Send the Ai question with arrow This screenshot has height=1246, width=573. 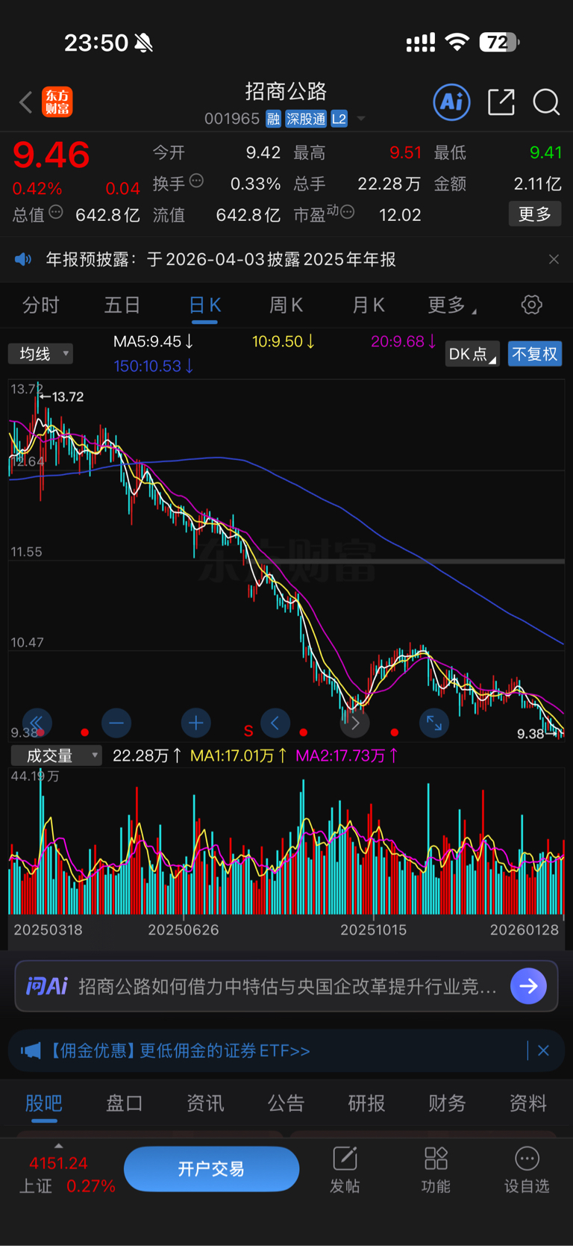click(x=529, y=986)
